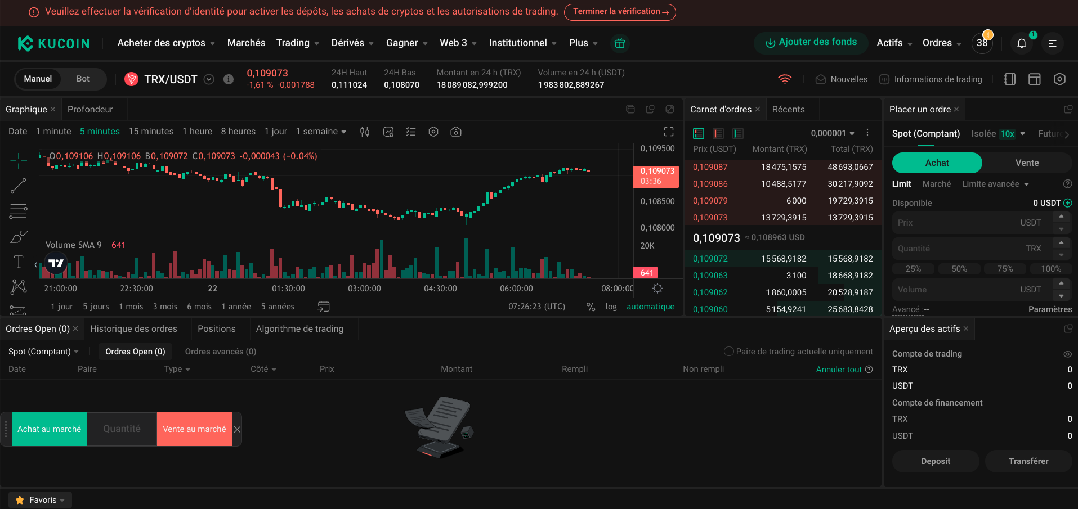Screen dimensions: 1078x509
Task: Open the trading settings hexagon icon
Action: click(x=1059, y=79)
